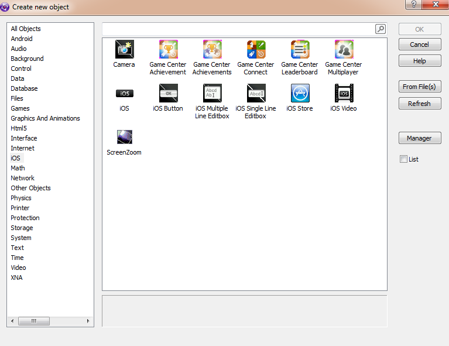Select the Graphics And Animations category

pyautogui.click(x=45, y=118)
